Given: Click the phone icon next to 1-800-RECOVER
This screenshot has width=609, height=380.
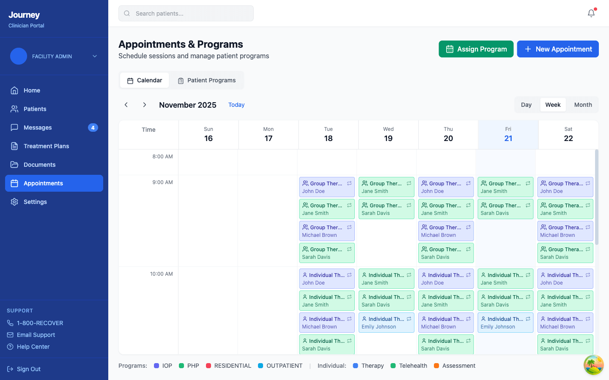Looking at the screenshot, I should click(x=10, y=323).
